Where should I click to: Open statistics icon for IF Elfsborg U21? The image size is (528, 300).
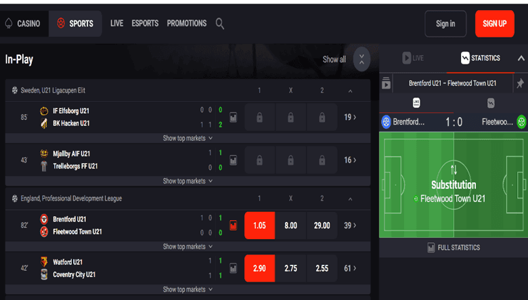point(233,117)
